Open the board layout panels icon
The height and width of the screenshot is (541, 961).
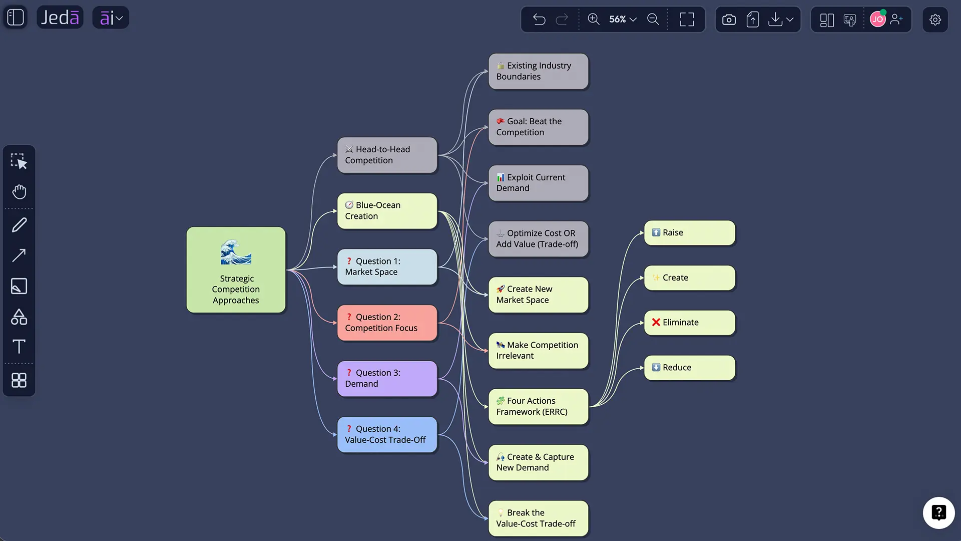[x=827, y=20]
